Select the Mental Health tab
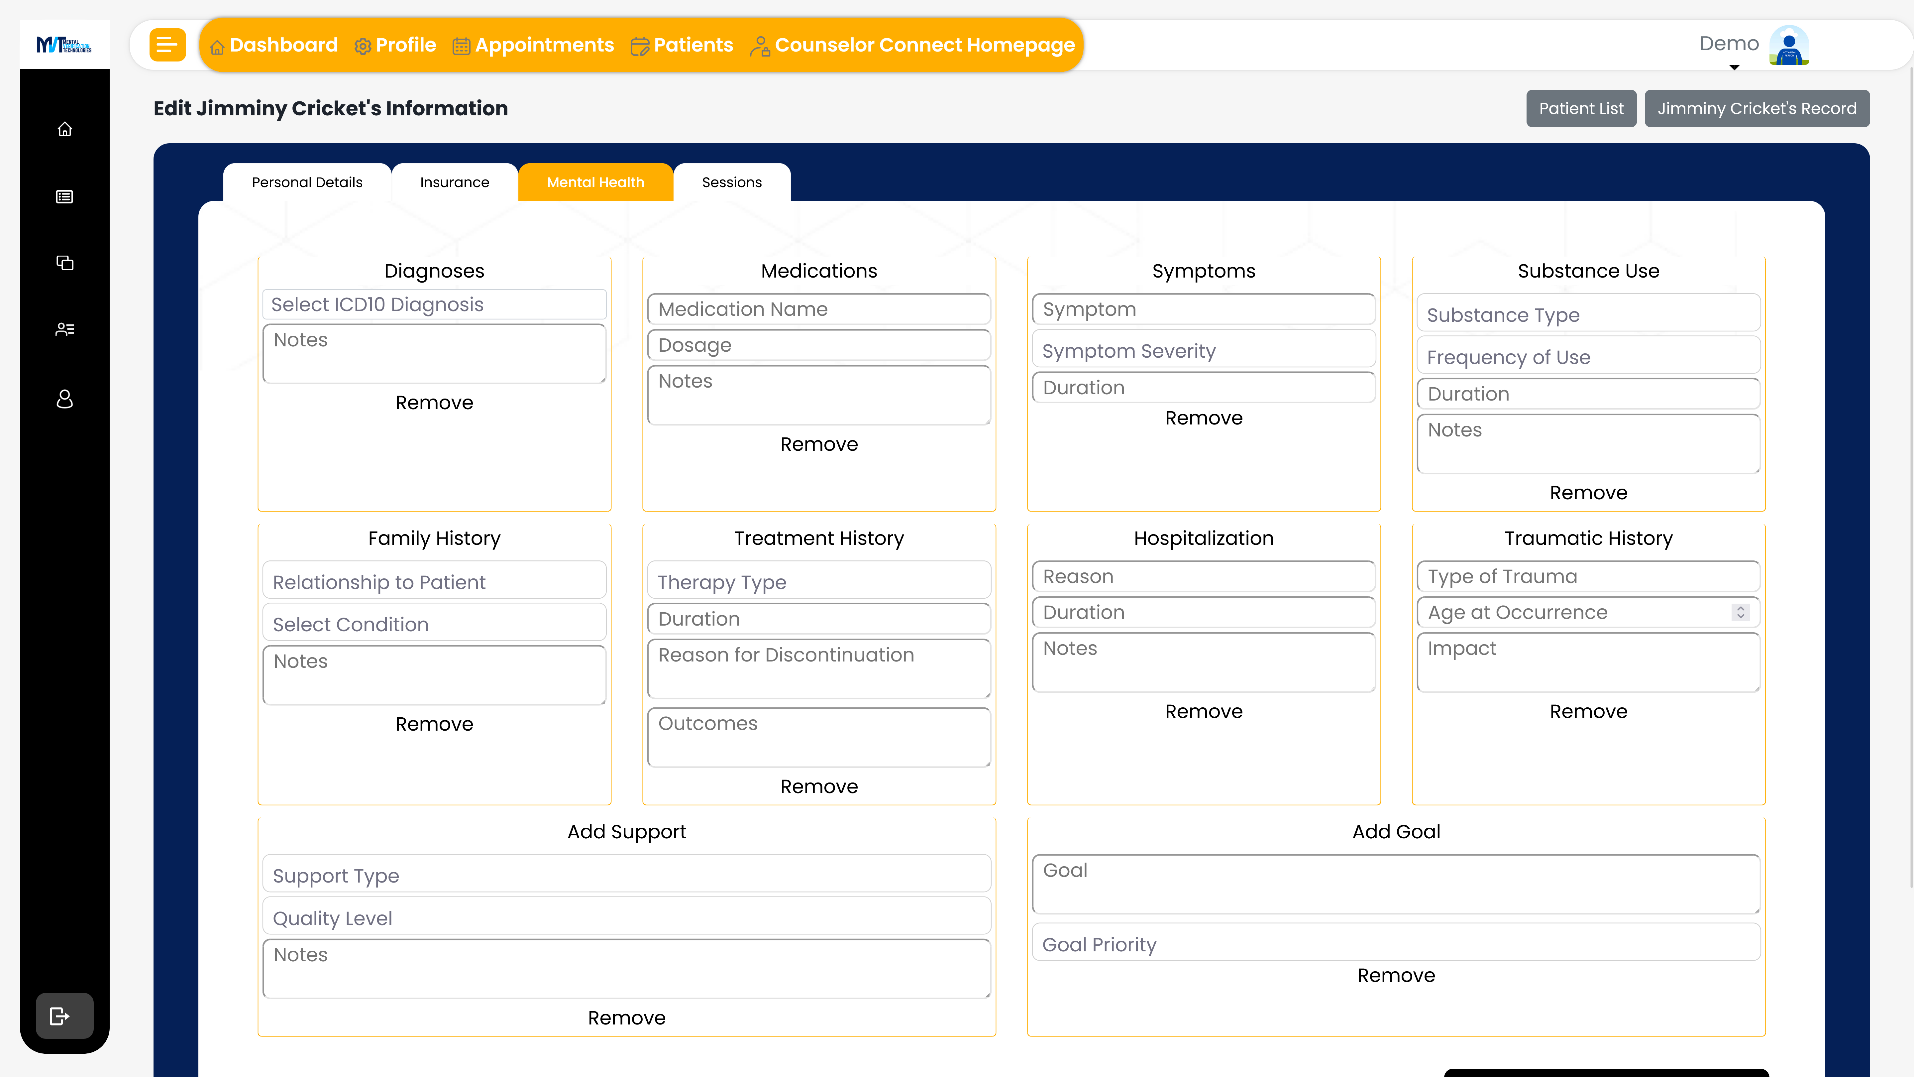The height and width of the screenshot is (1077, 1914). pyautogui.click(x=596, y=182)
